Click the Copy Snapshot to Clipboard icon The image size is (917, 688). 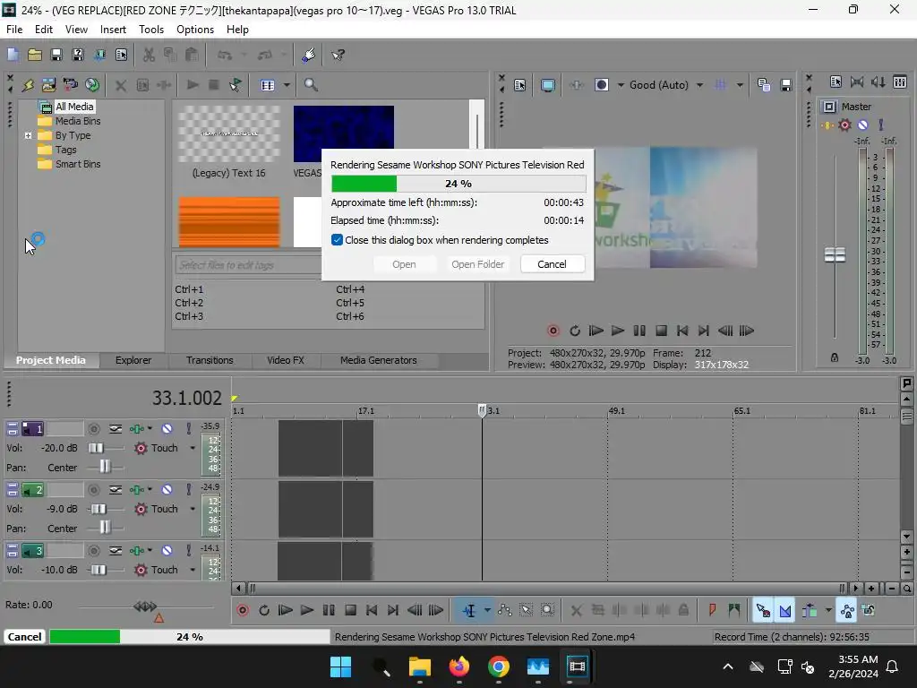pos(763,85)
